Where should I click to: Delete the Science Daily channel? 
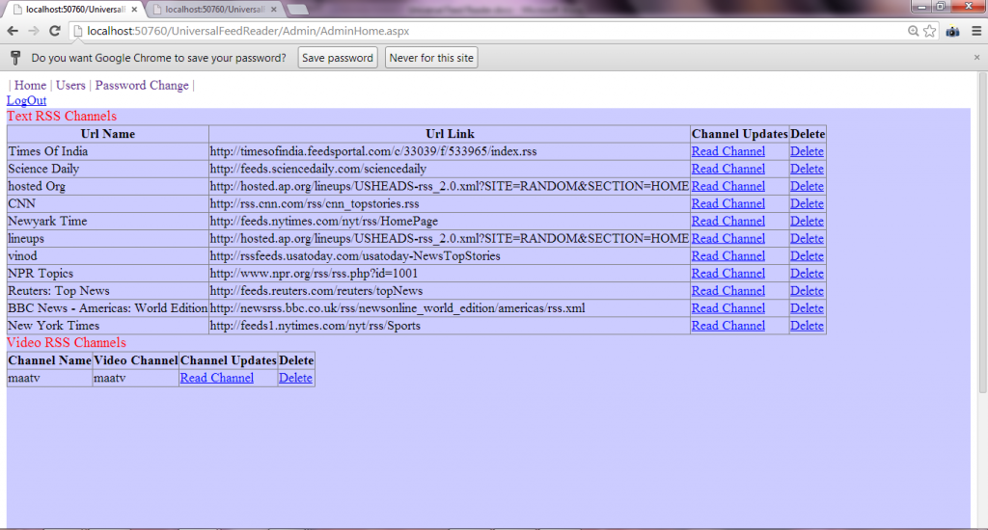808,169
